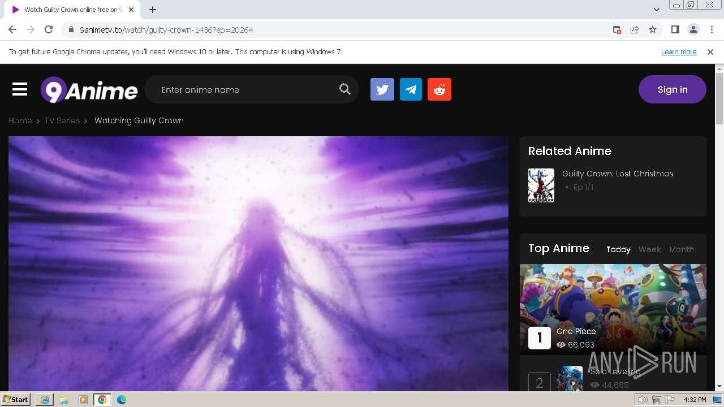Click the Ep 1/1 text
The height and width of the screenshot is (407, 724).
pyautogui.click(x=583, y=187)
